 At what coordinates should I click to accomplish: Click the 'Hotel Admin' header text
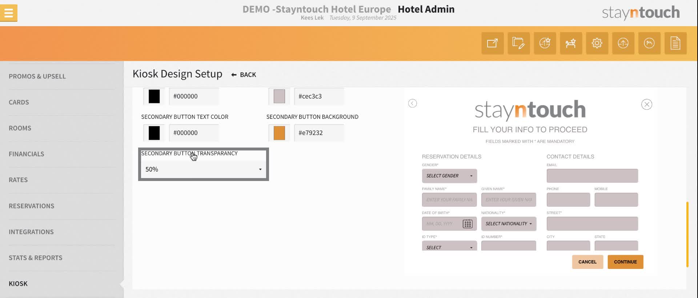tap(426, 9)
